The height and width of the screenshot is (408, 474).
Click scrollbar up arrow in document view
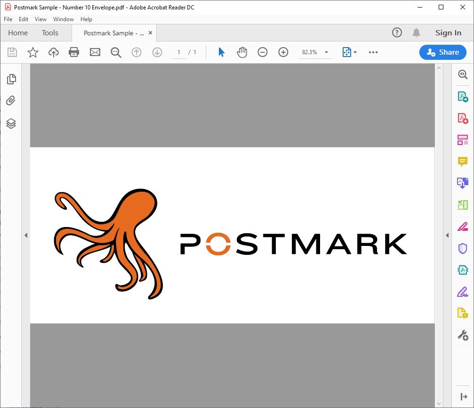click(x=439, y=68)
